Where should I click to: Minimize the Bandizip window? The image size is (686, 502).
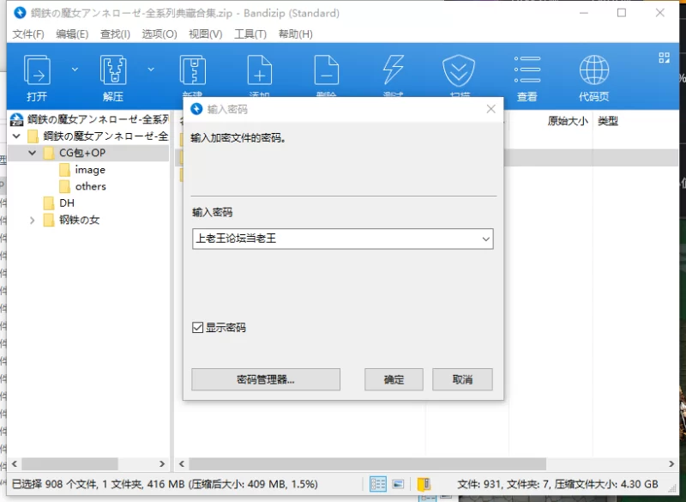pyautogui.click(x=583, y=13)
